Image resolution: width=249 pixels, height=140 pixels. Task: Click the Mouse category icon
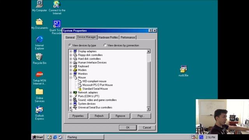75,77
